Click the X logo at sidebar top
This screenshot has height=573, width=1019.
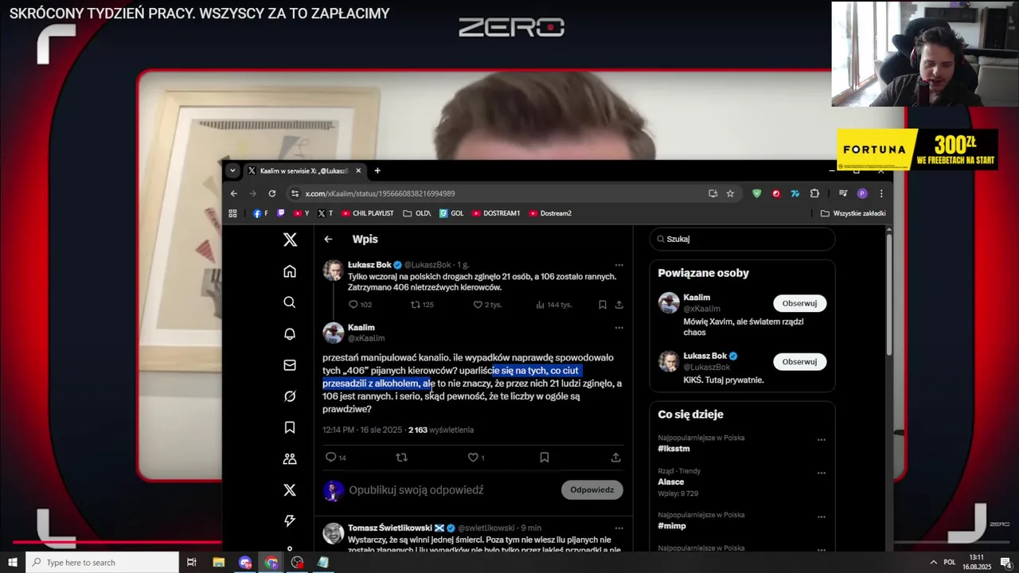290,240
